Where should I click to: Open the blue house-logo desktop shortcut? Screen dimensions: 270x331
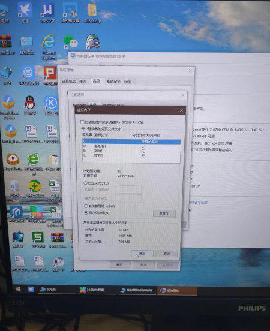pyautogui.click(x=17, y=214)
